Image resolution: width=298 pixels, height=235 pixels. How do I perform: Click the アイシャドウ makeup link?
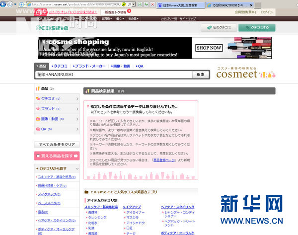[x=136, y=223]
